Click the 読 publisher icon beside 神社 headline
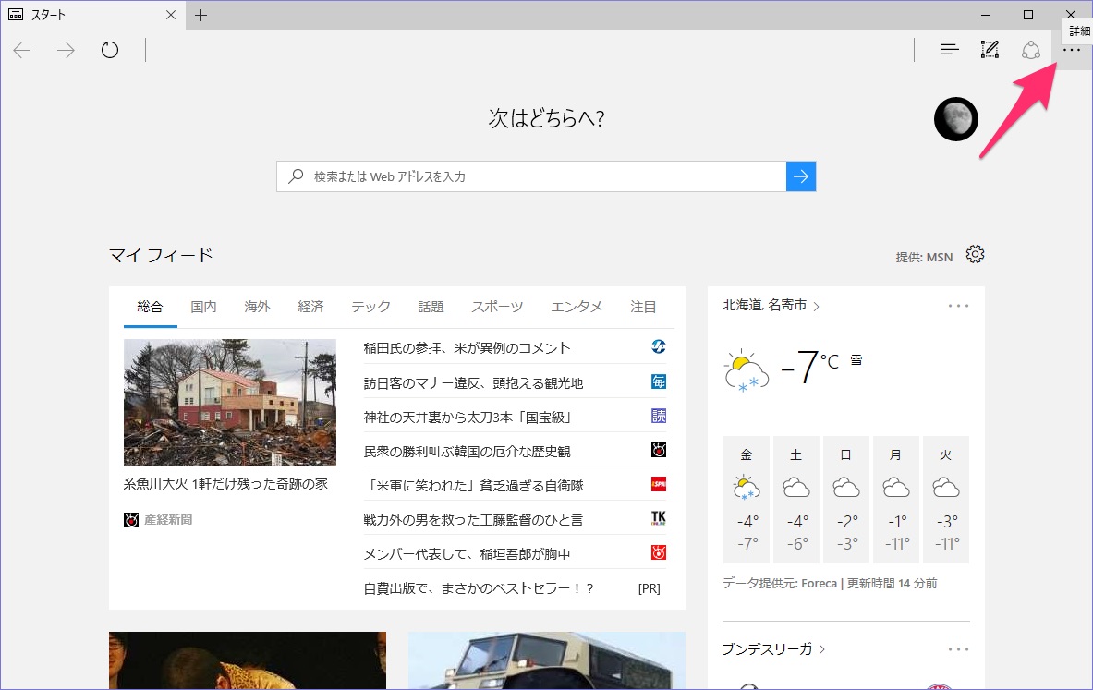This screenshot has height=690, width=1093. tap(658, 416)
